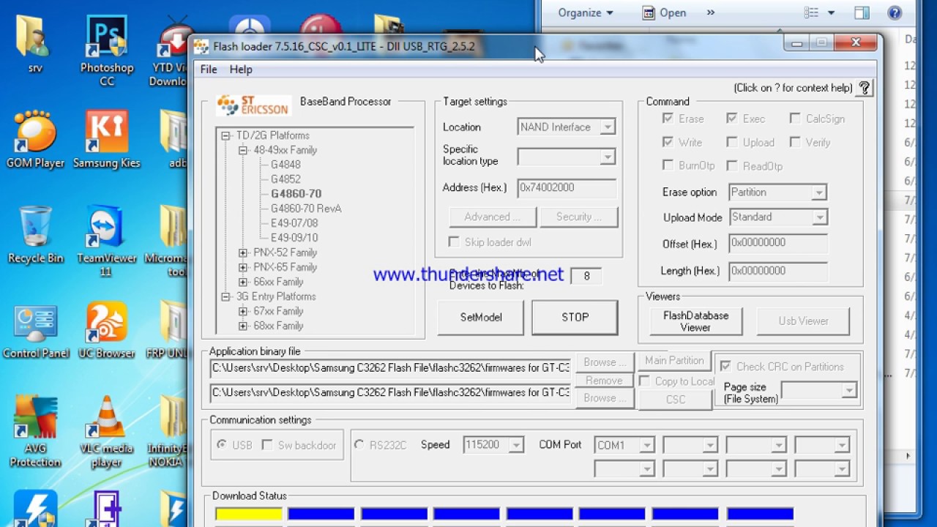Open Explorer Organize menu
Image resolution: width=937 pixels, height=527 pixels.
[585, 12]
